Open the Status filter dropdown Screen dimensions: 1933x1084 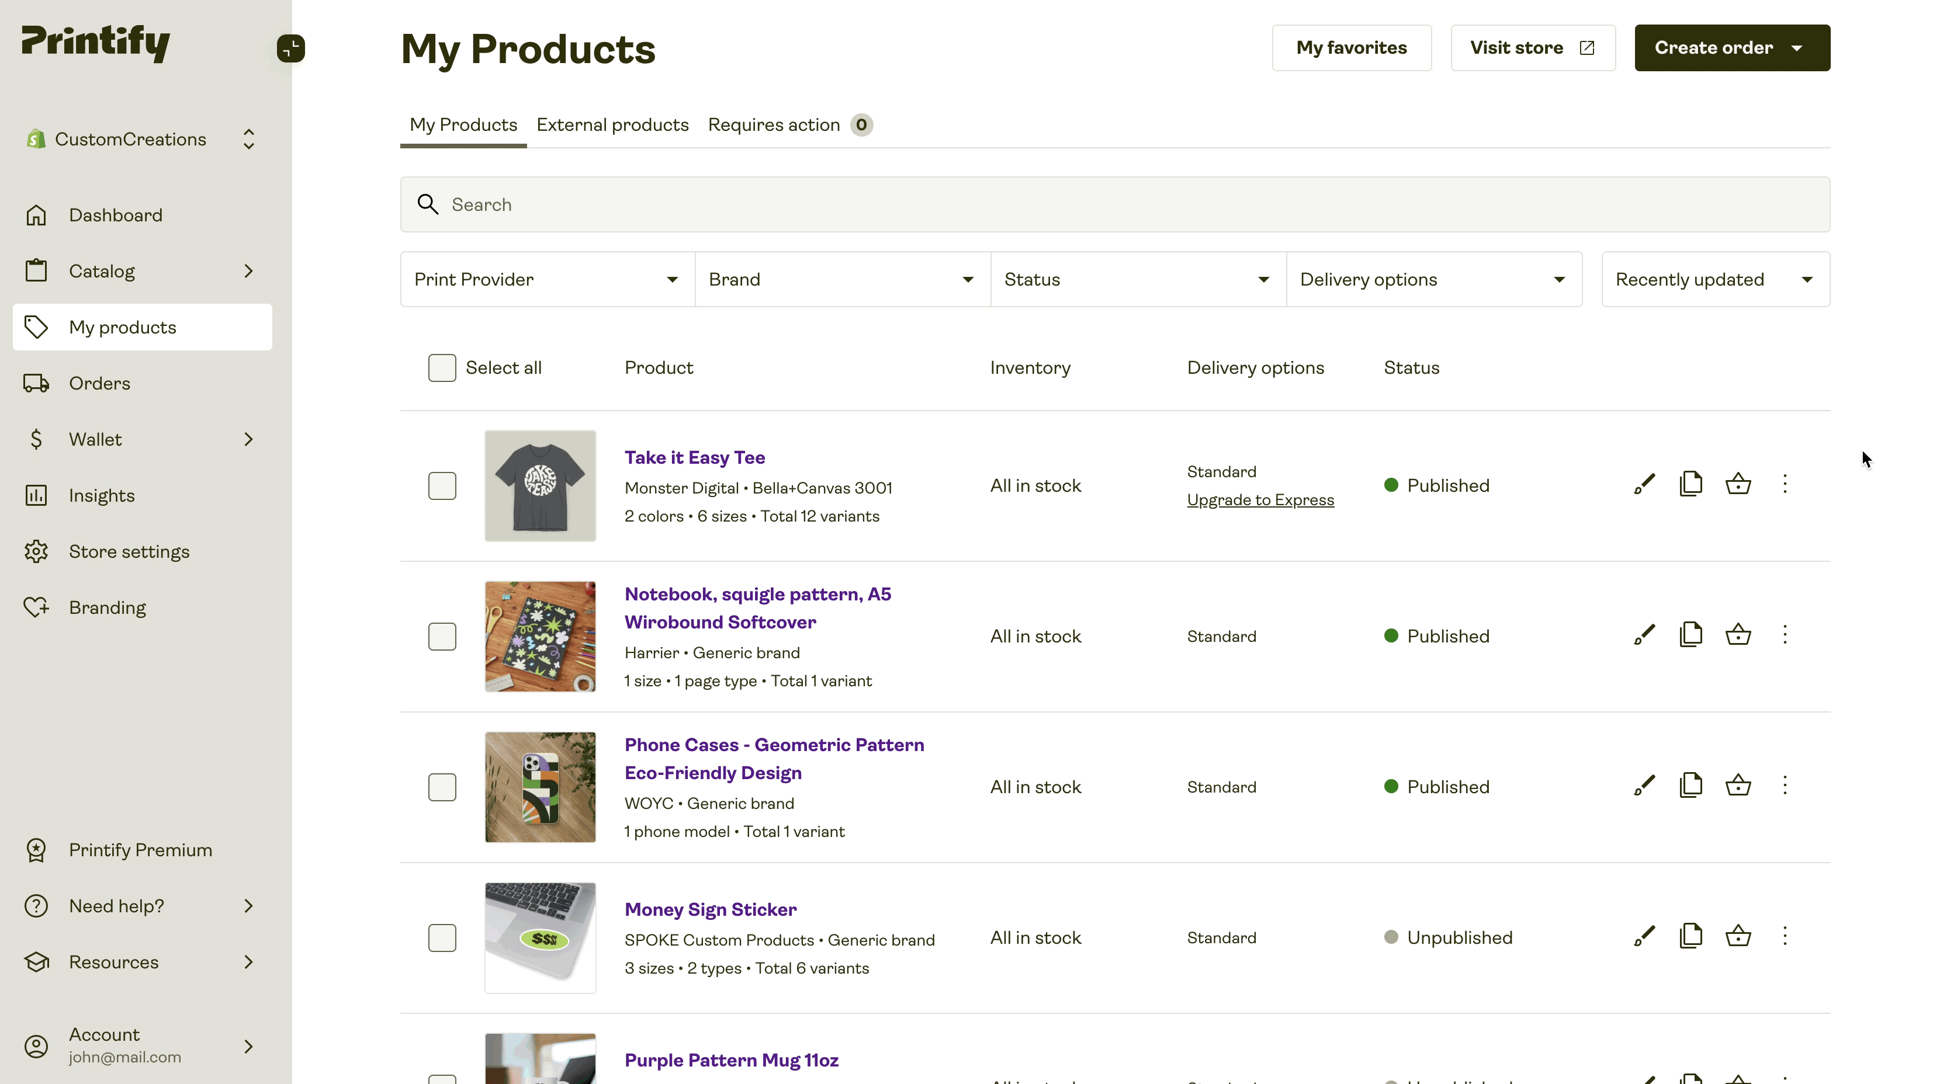coord(1138,279)
